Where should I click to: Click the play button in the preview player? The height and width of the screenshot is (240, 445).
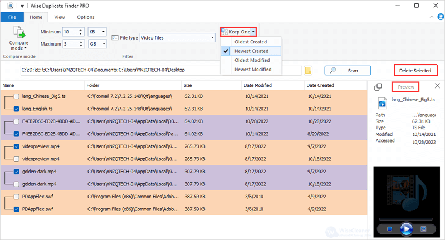[407, 229]
